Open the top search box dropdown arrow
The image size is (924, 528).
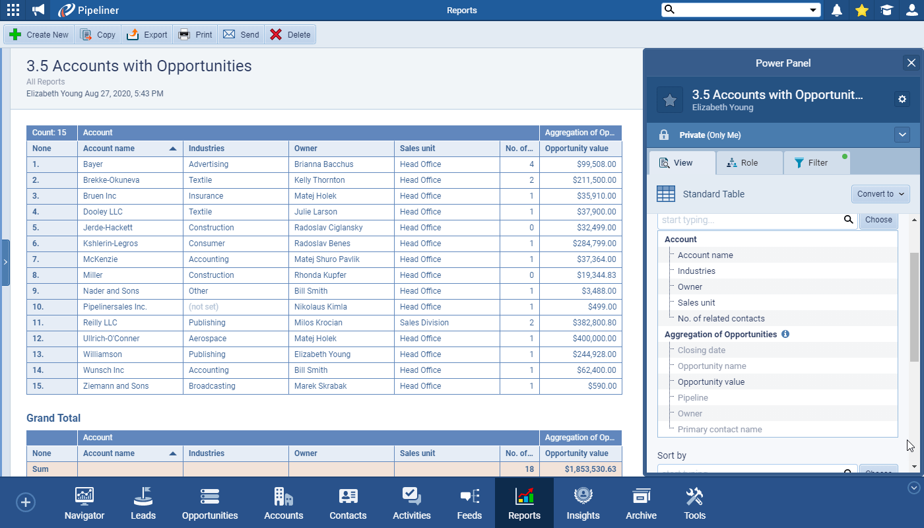[x=813, y=10]
